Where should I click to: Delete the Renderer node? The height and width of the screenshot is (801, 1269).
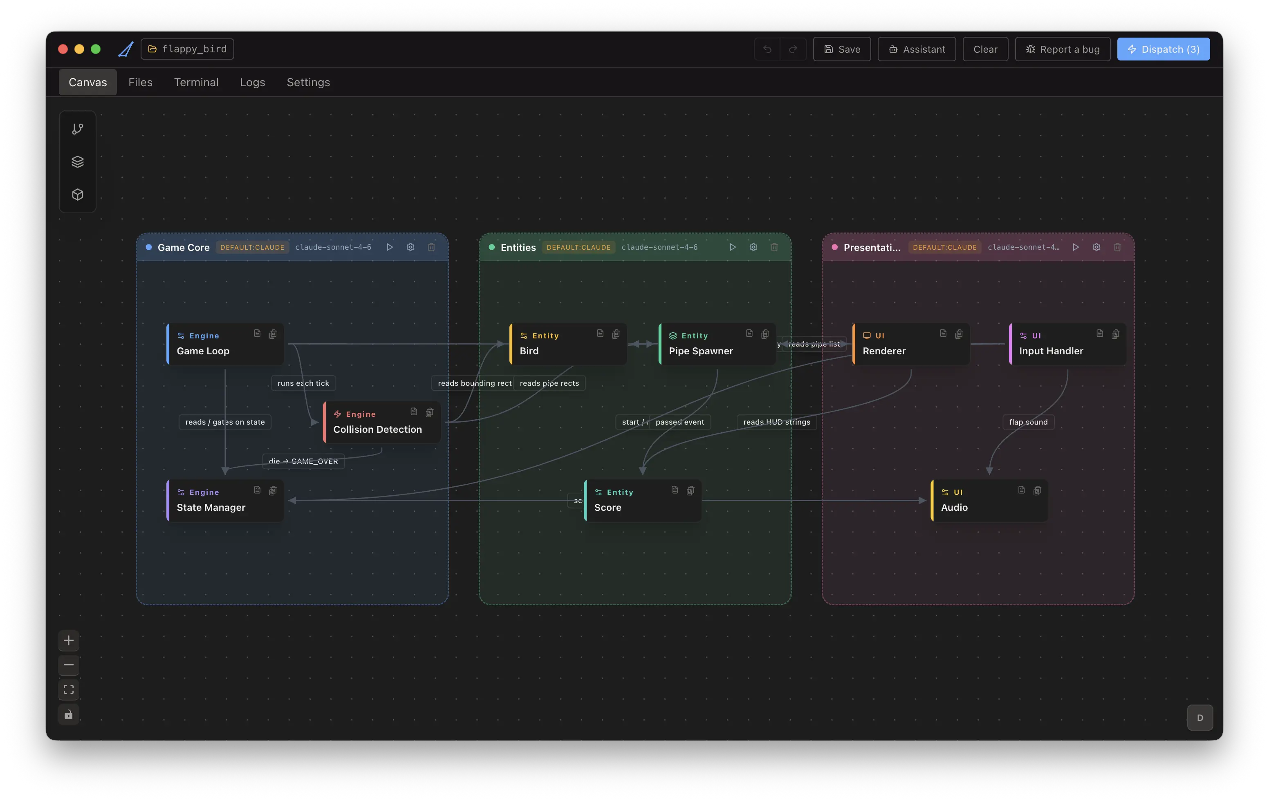[959, 334]
